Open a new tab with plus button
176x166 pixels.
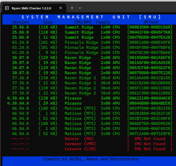click(x=72, y=8)
